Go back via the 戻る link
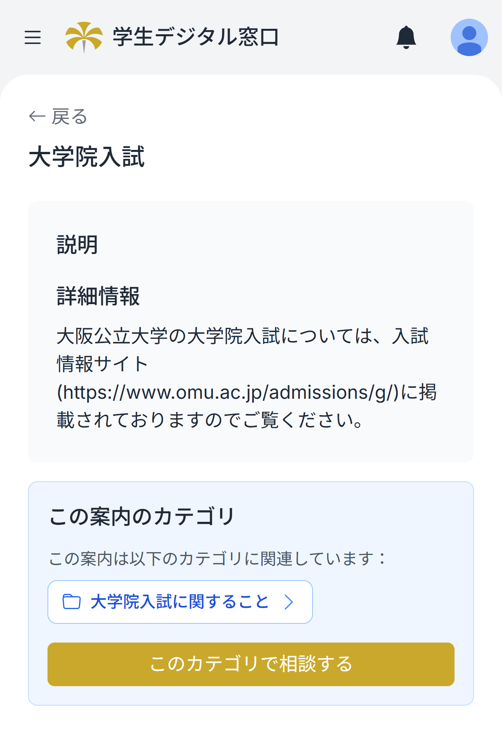 (69, 116)
